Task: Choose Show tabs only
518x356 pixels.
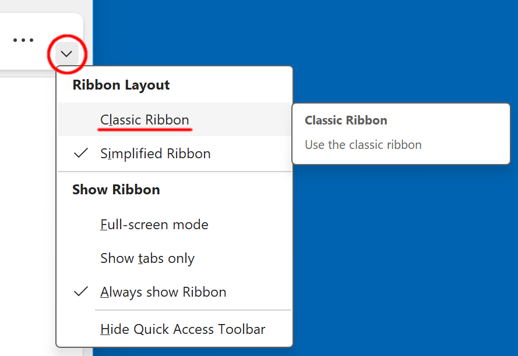Action: click(x=147, y=258)
